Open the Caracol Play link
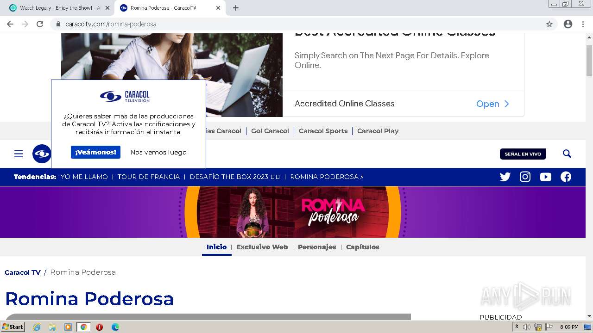This screenshot has width=593, height=333. [378, 131]
